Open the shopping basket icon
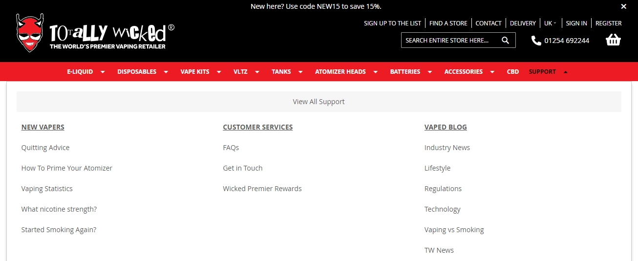This screenshot has height=261, width=638. tap(613, 40)
